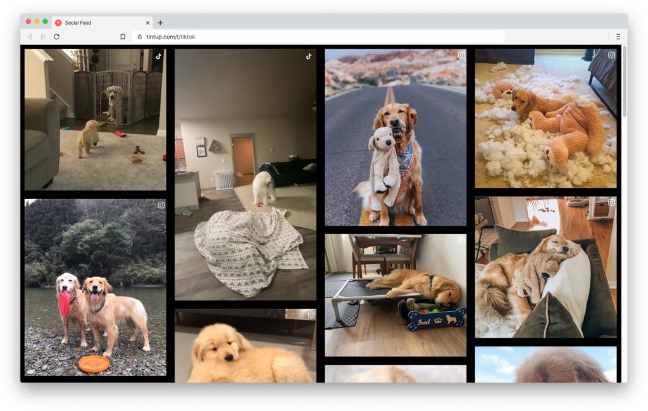Image resolution: width=648 pixels, height=411 pixels.
Task: Open photo of dog sleeping on Fred bed
Action: (396, 295)
